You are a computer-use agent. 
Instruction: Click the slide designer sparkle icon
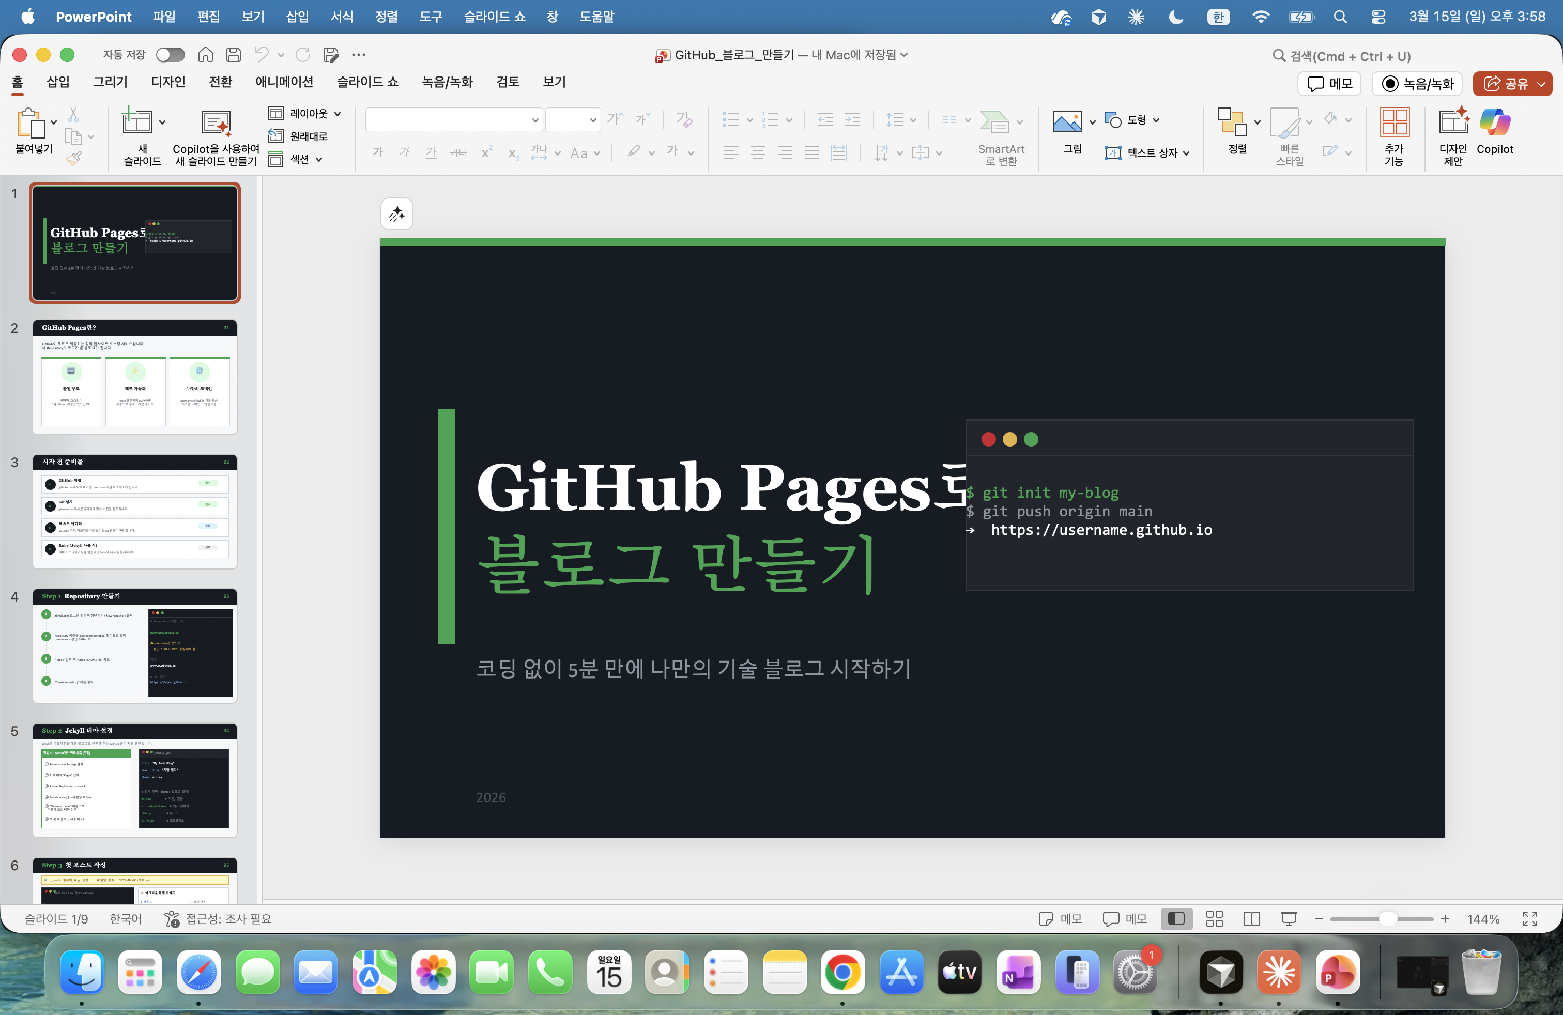point(396,214)
